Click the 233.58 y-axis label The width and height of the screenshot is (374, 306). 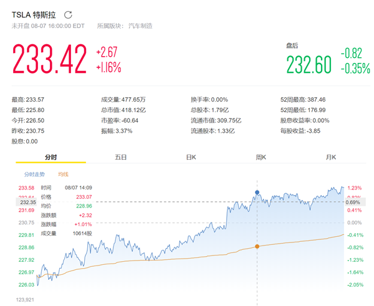coord(26,188)
